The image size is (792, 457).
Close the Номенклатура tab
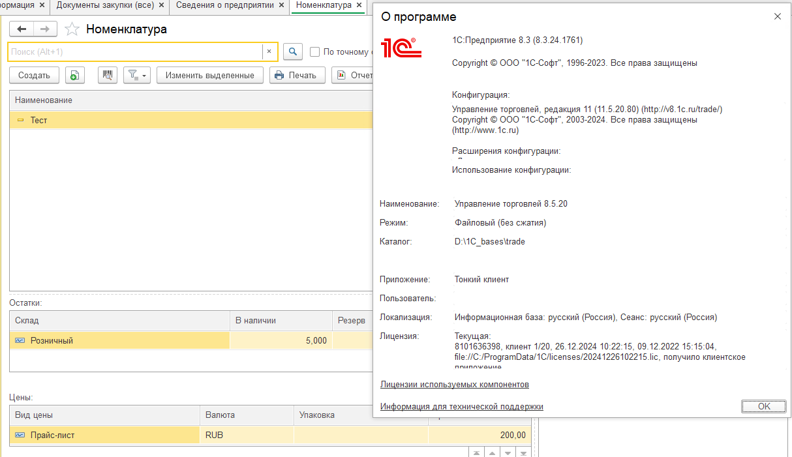(x=359, y=5)
